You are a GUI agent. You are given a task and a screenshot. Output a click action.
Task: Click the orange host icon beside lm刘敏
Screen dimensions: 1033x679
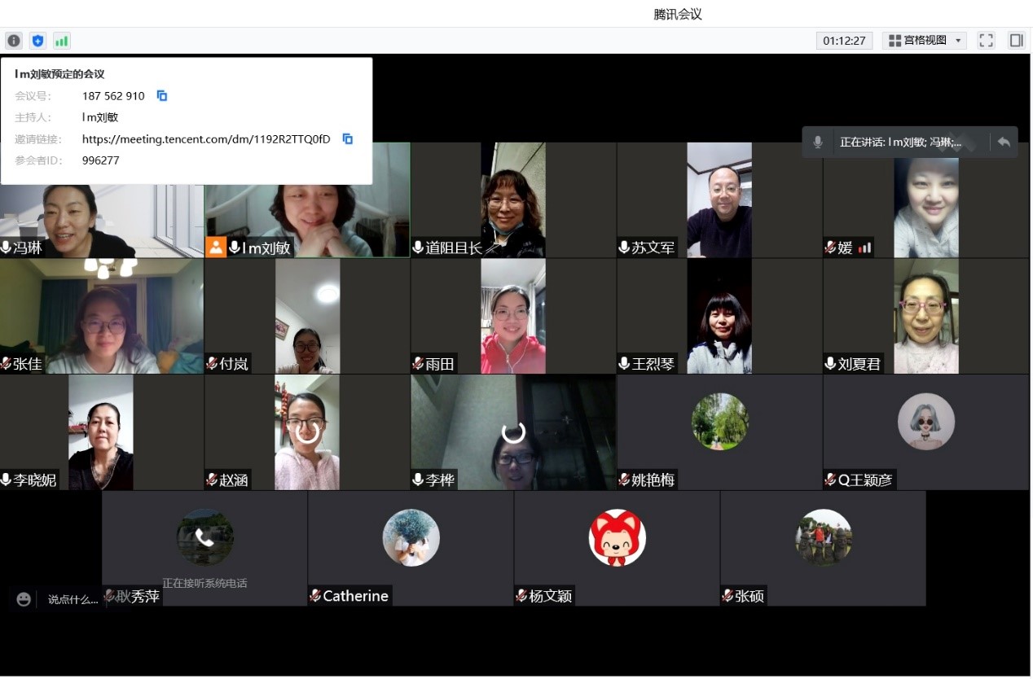pos(216,248)
